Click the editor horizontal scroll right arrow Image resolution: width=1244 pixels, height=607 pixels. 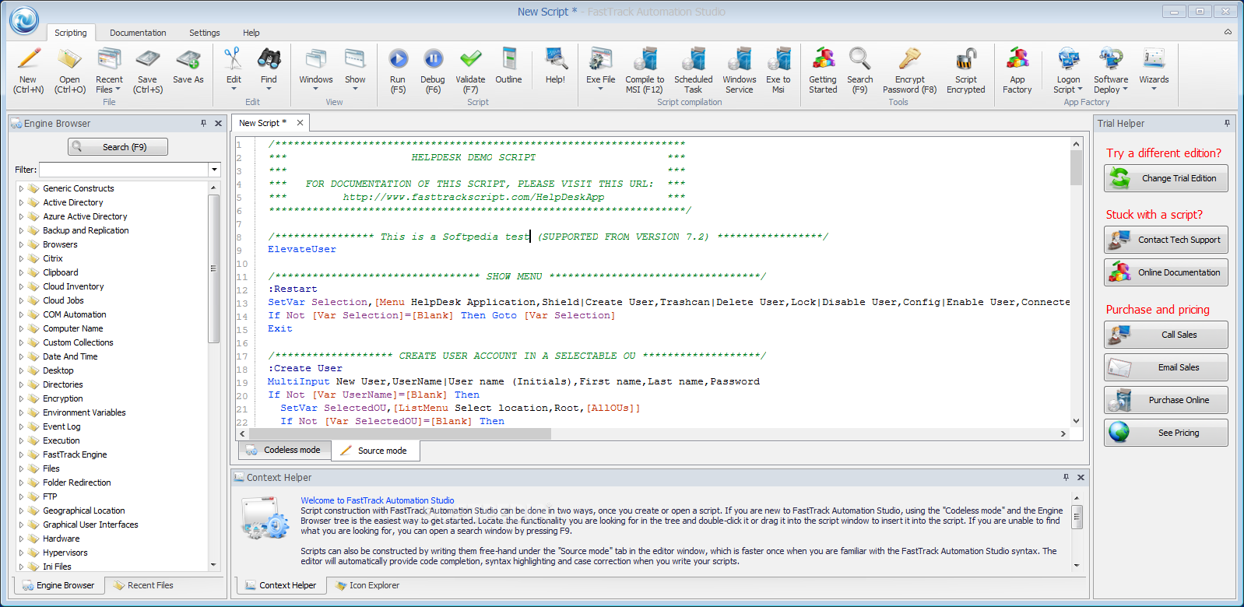(1063, 433)
